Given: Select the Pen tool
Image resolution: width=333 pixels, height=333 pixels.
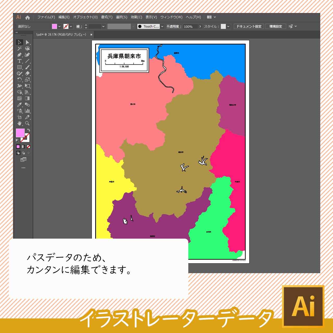Looking at the screenshot, I should pos(20,55).
